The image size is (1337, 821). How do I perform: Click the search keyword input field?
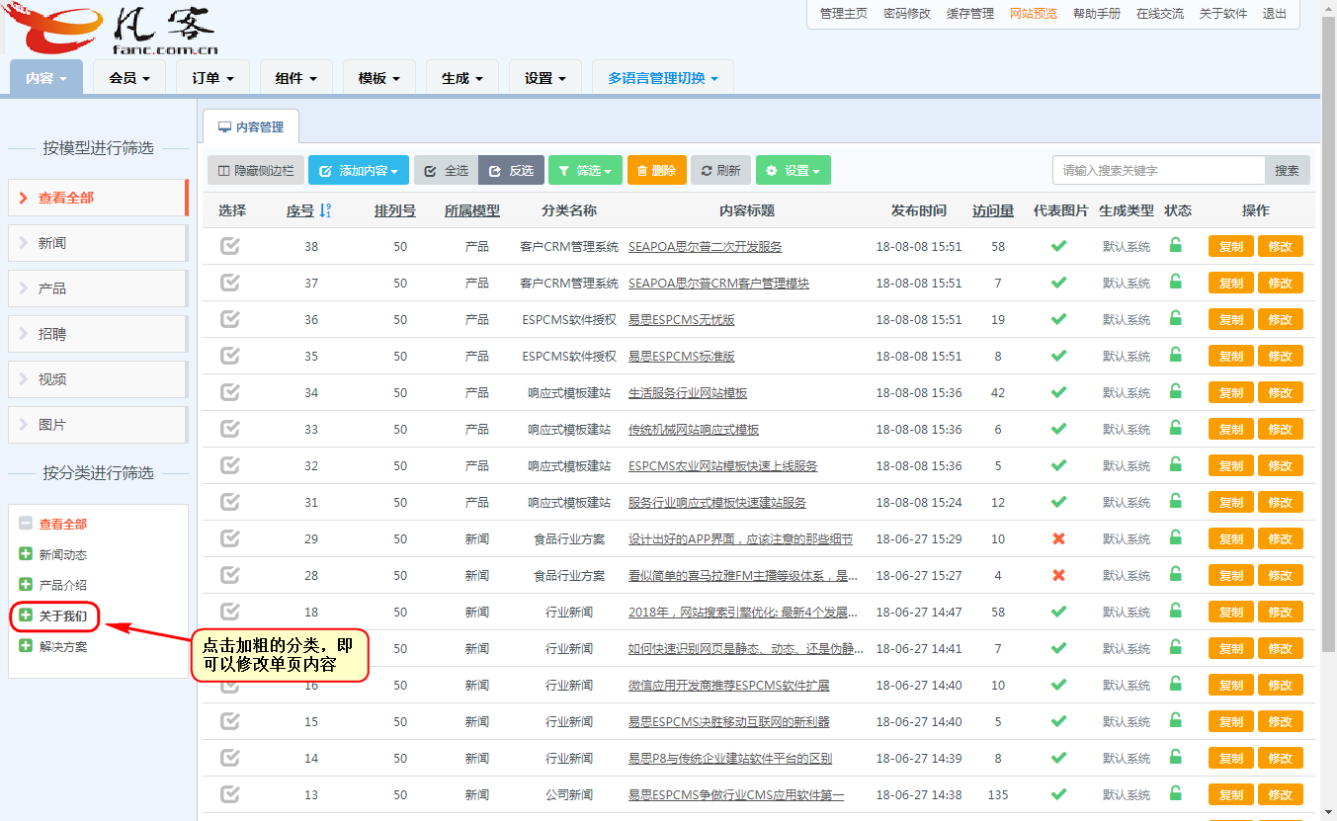tap(1159, 170)
